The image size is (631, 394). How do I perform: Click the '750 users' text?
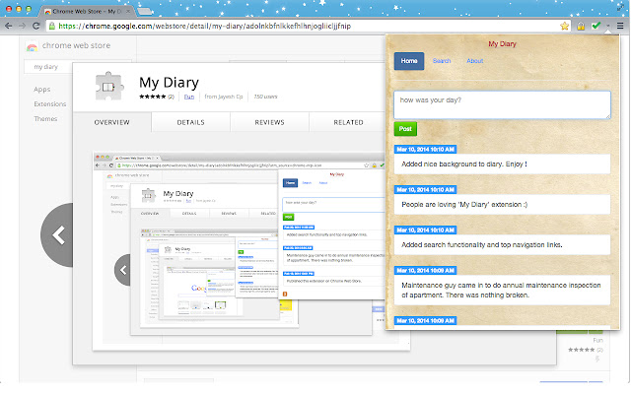click(265, 97)
